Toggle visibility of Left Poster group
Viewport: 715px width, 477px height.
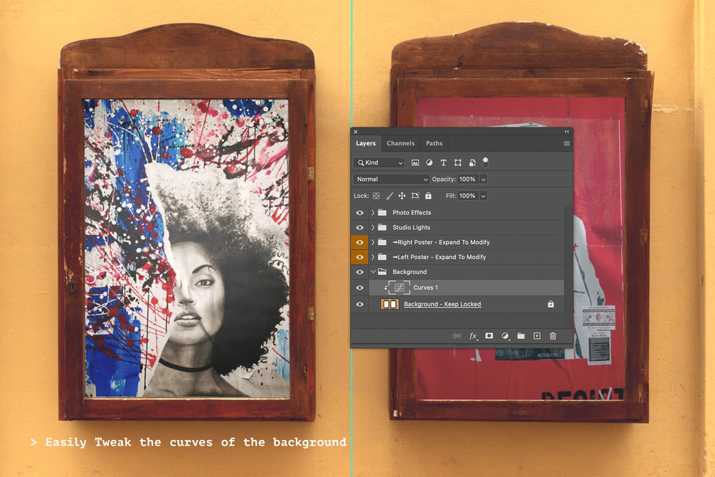[360, 257]
